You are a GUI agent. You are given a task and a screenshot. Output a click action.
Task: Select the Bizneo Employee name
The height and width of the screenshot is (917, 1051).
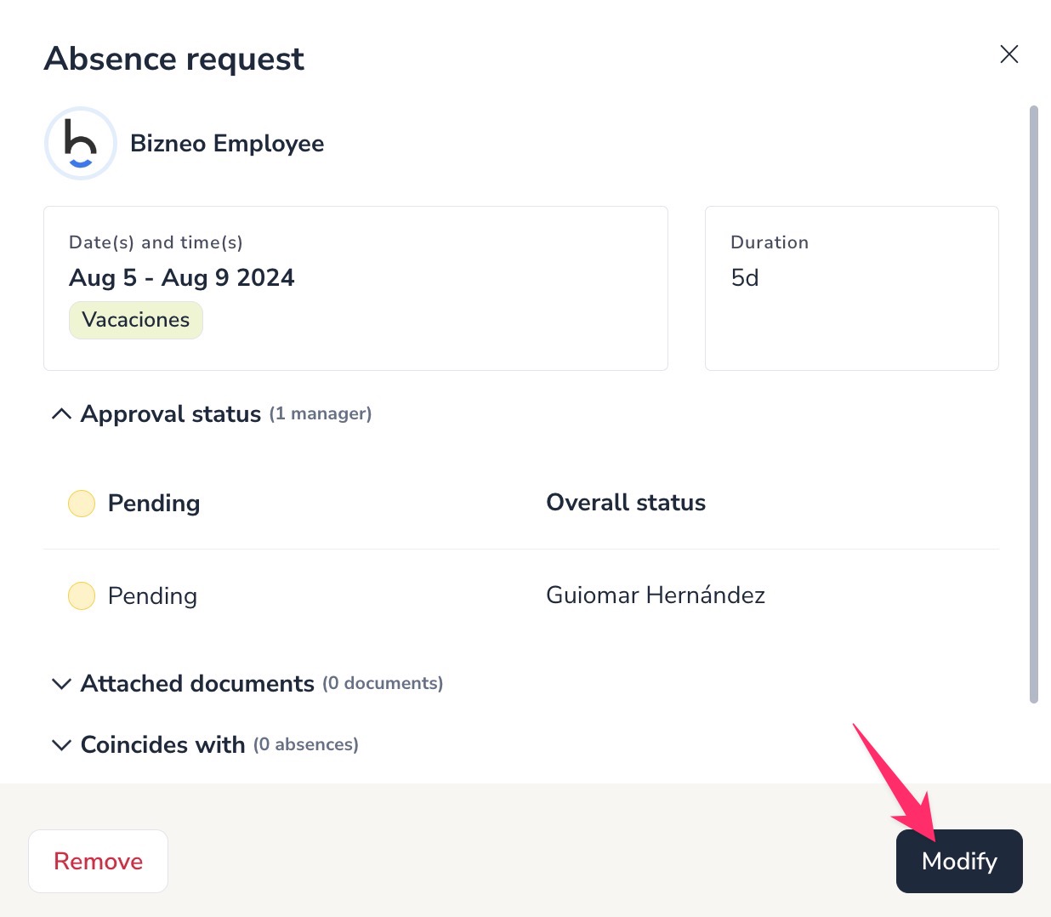click(x=226, y=144)
